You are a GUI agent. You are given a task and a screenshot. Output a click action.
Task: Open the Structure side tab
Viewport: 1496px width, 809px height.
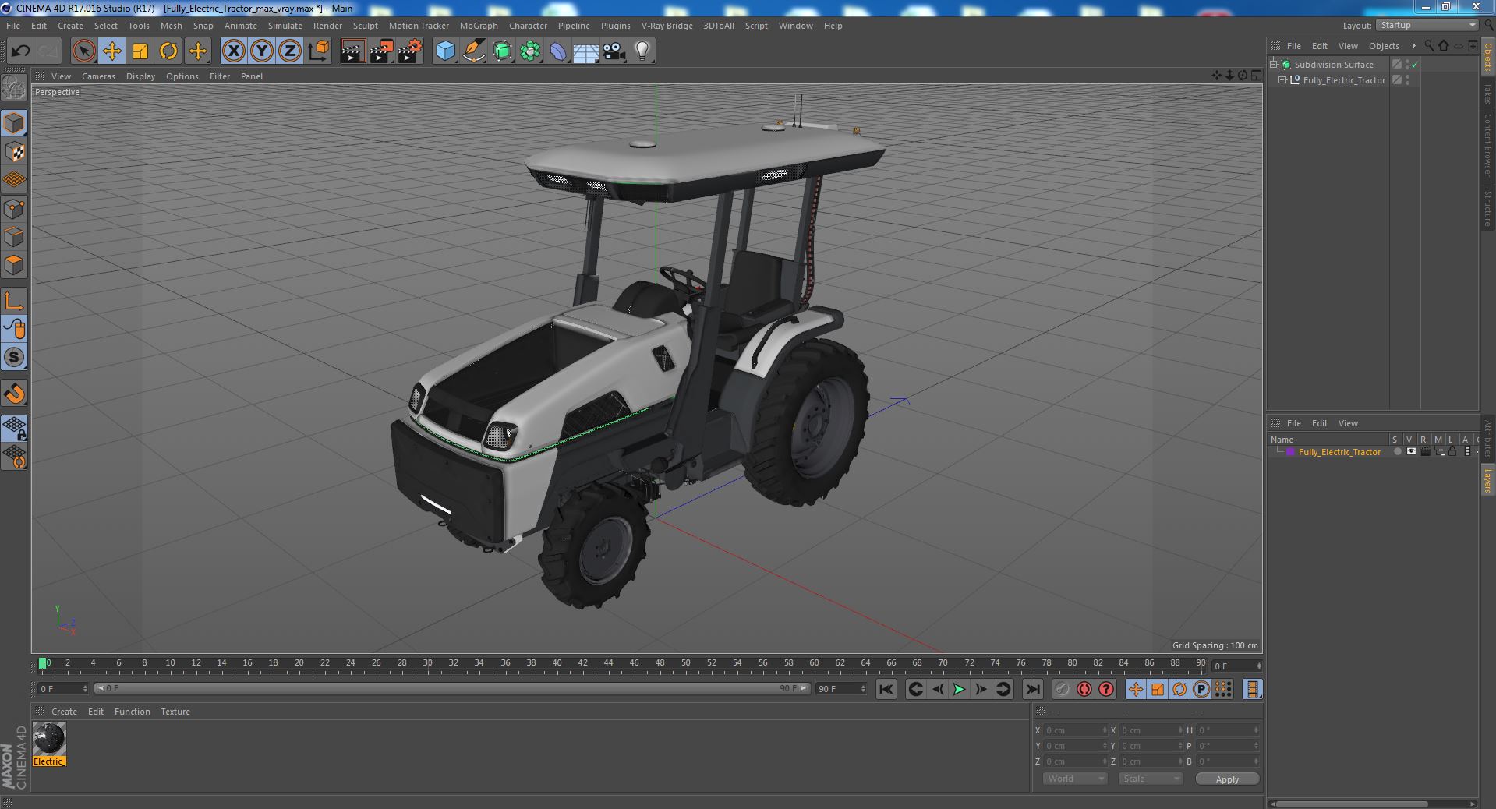[1487, 208]
